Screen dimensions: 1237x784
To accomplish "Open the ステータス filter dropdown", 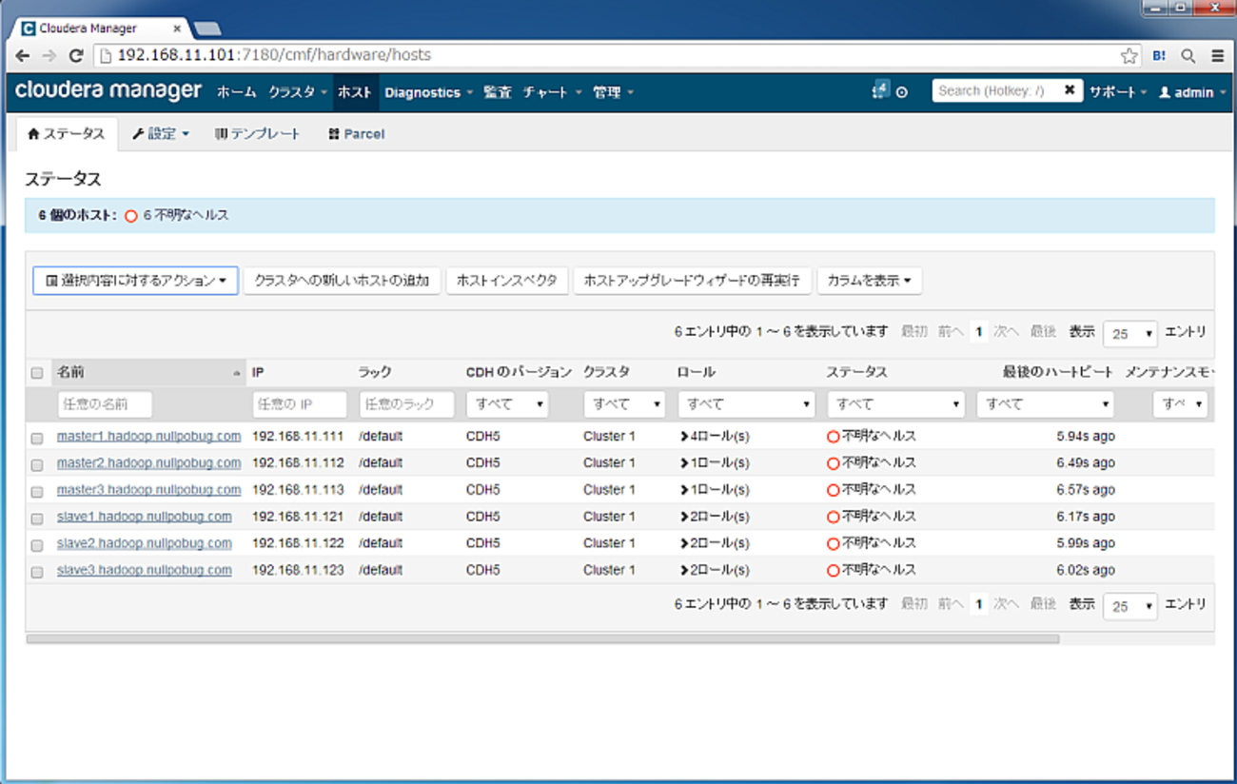I will click(x=895, y=404).
